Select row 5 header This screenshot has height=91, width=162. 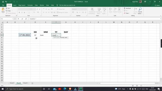(2, 35)
